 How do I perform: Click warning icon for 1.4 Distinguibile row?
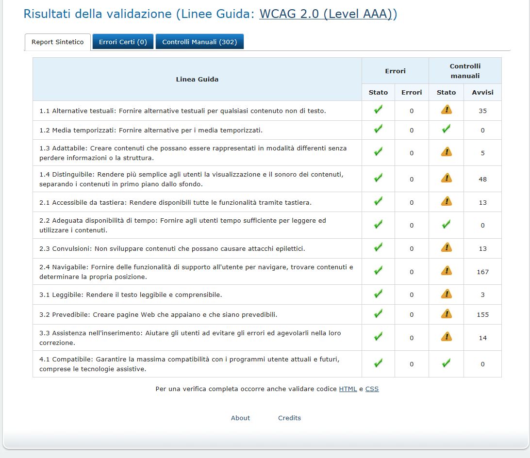click(x=446, y=179)
